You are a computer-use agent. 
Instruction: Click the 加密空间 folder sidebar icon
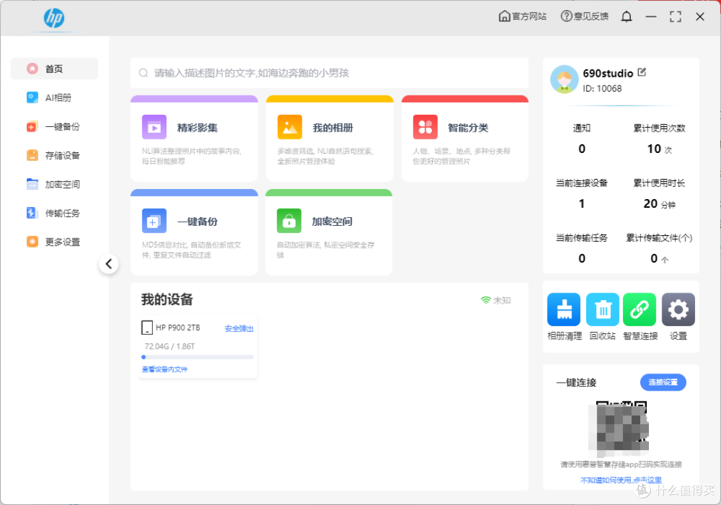point(32,184)
